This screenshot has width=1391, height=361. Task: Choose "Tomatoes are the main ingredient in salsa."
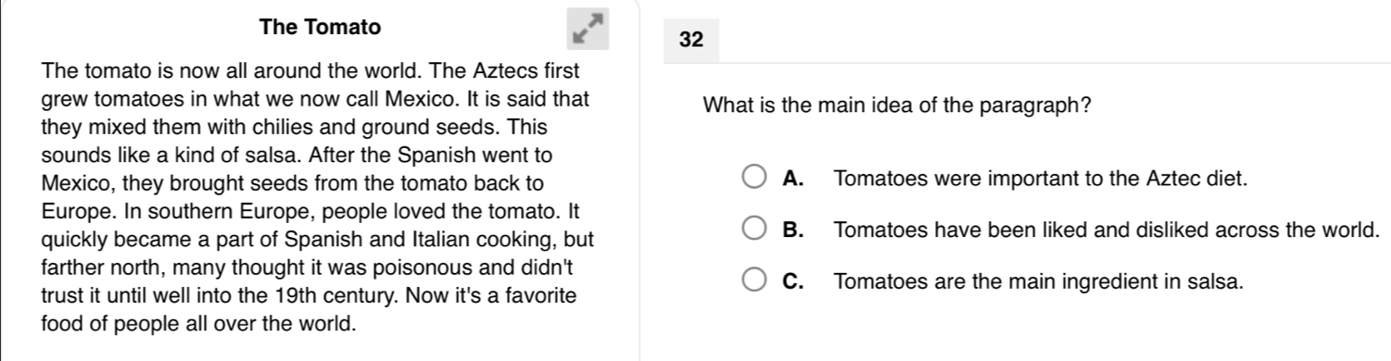click(1037, 281)
